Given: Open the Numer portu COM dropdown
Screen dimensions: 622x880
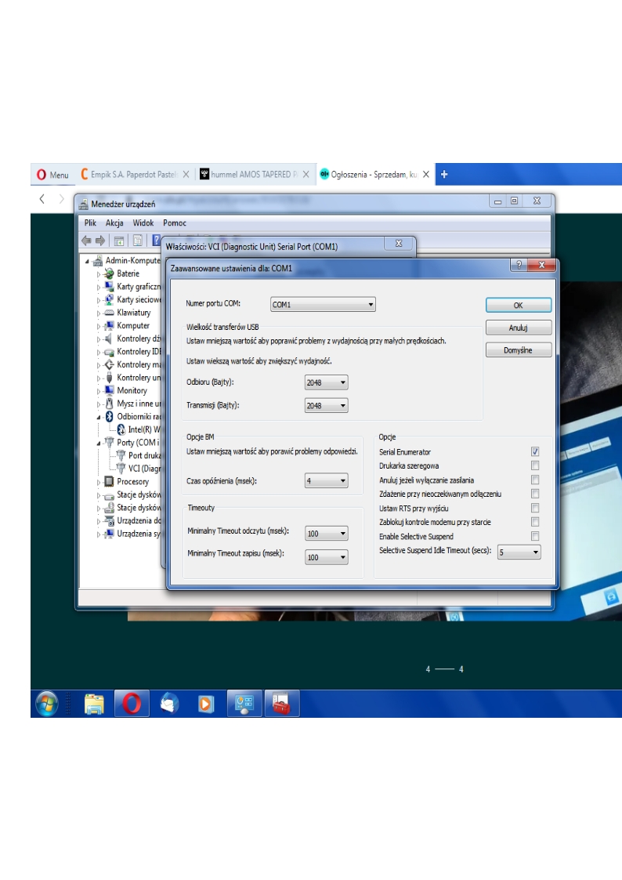Looking at the screenshot, I should click(x=323, y=305).
